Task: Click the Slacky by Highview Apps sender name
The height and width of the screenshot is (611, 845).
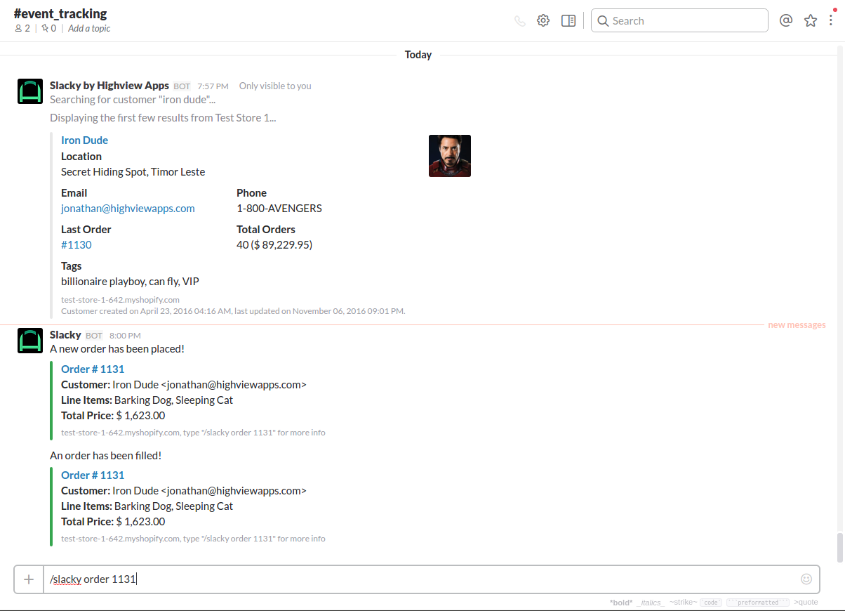Action: [109, 86]
